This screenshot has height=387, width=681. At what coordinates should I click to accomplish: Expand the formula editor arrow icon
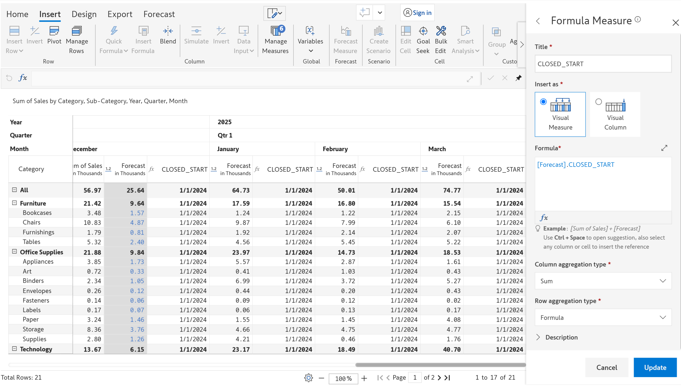(x=664, y=148)
